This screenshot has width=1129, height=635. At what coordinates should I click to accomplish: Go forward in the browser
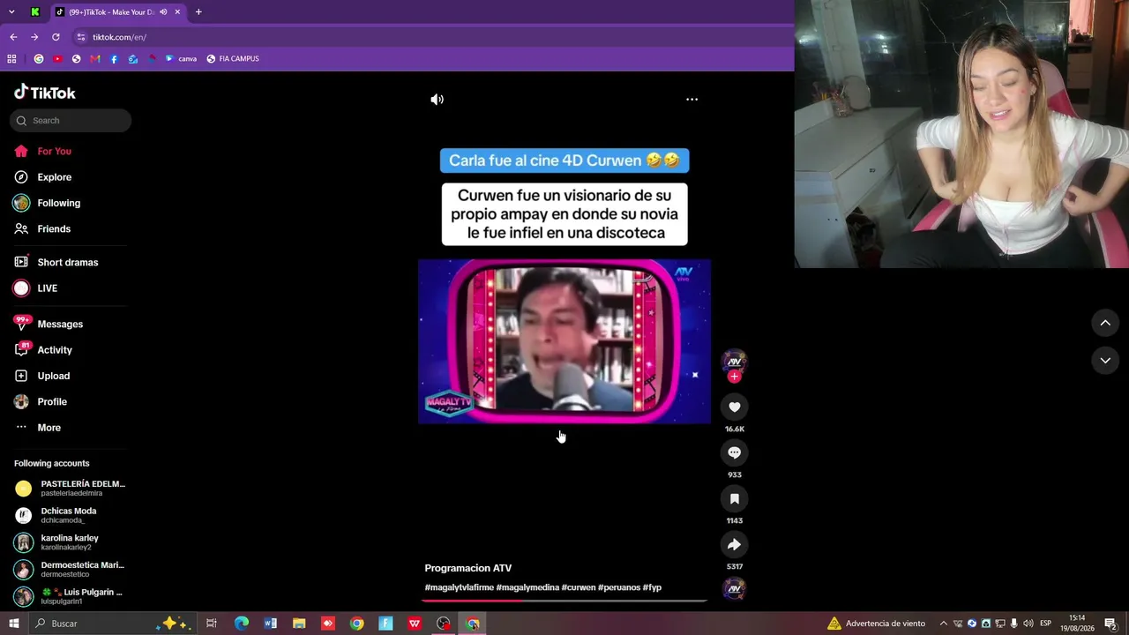[x=34, y=37]
